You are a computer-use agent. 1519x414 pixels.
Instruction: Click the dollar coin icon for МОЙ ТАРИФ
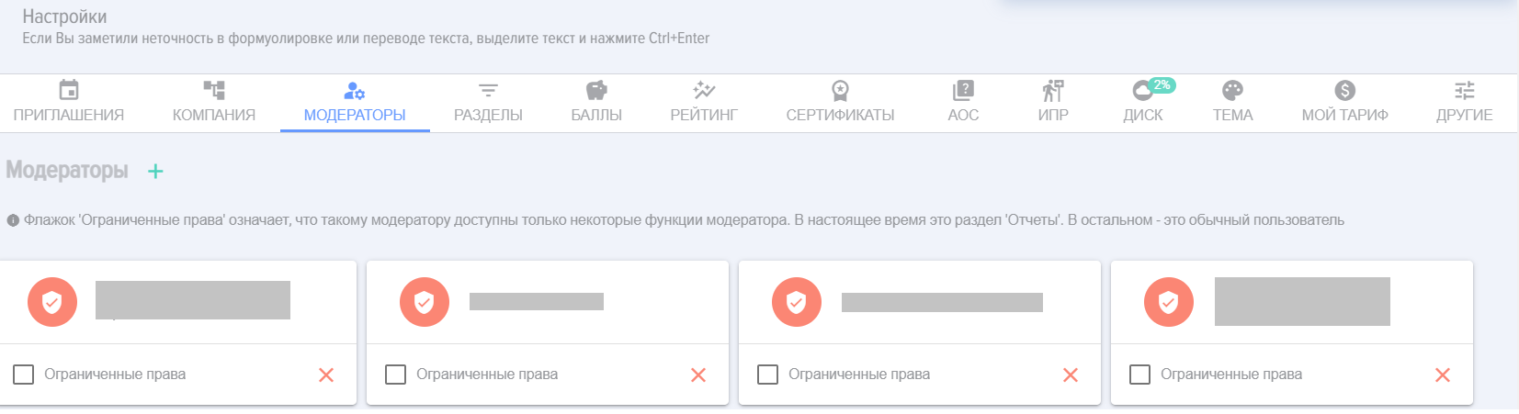1344,90
